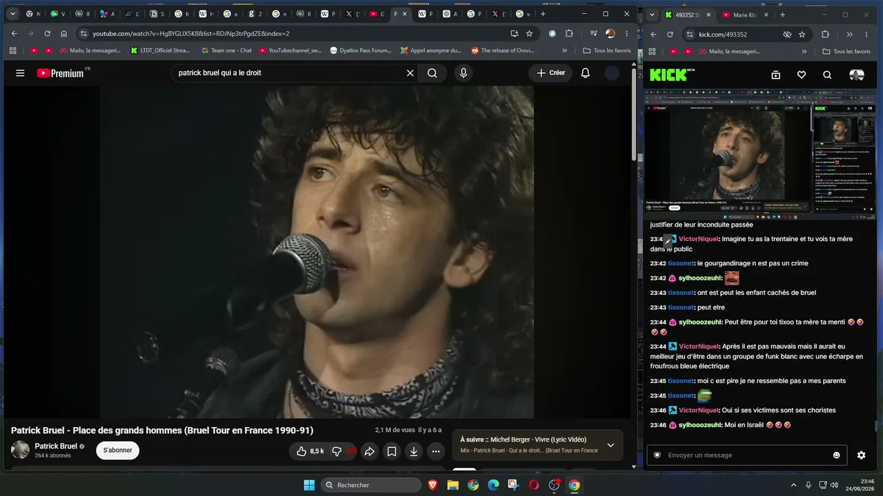Dislike the Patrick Bruel video
Image resolution: width=883 pixels, height=496 pixels.
point(337,451)
